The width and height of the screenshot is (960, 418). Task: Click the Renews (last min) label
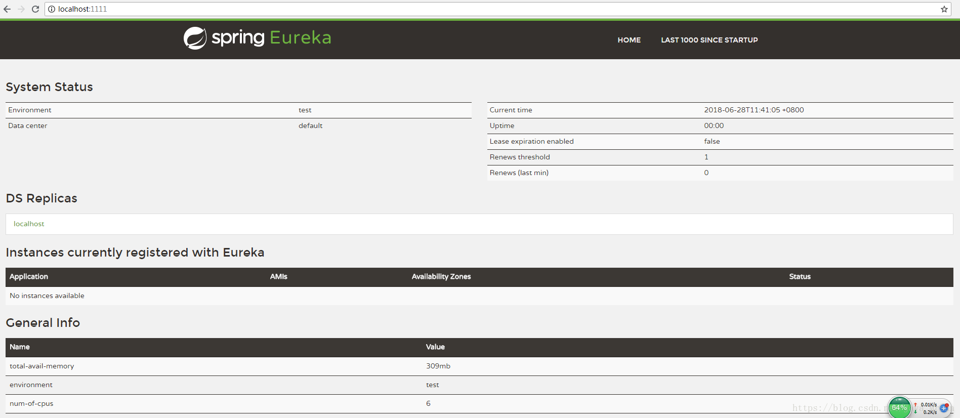(519, 173)
